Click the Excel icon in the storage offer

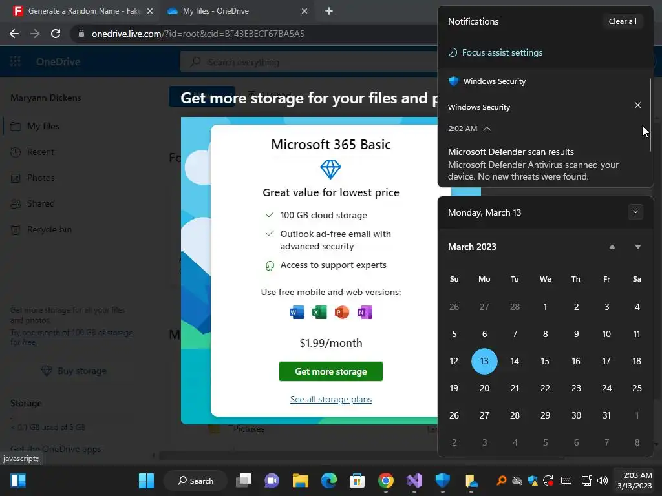(319, 313)
